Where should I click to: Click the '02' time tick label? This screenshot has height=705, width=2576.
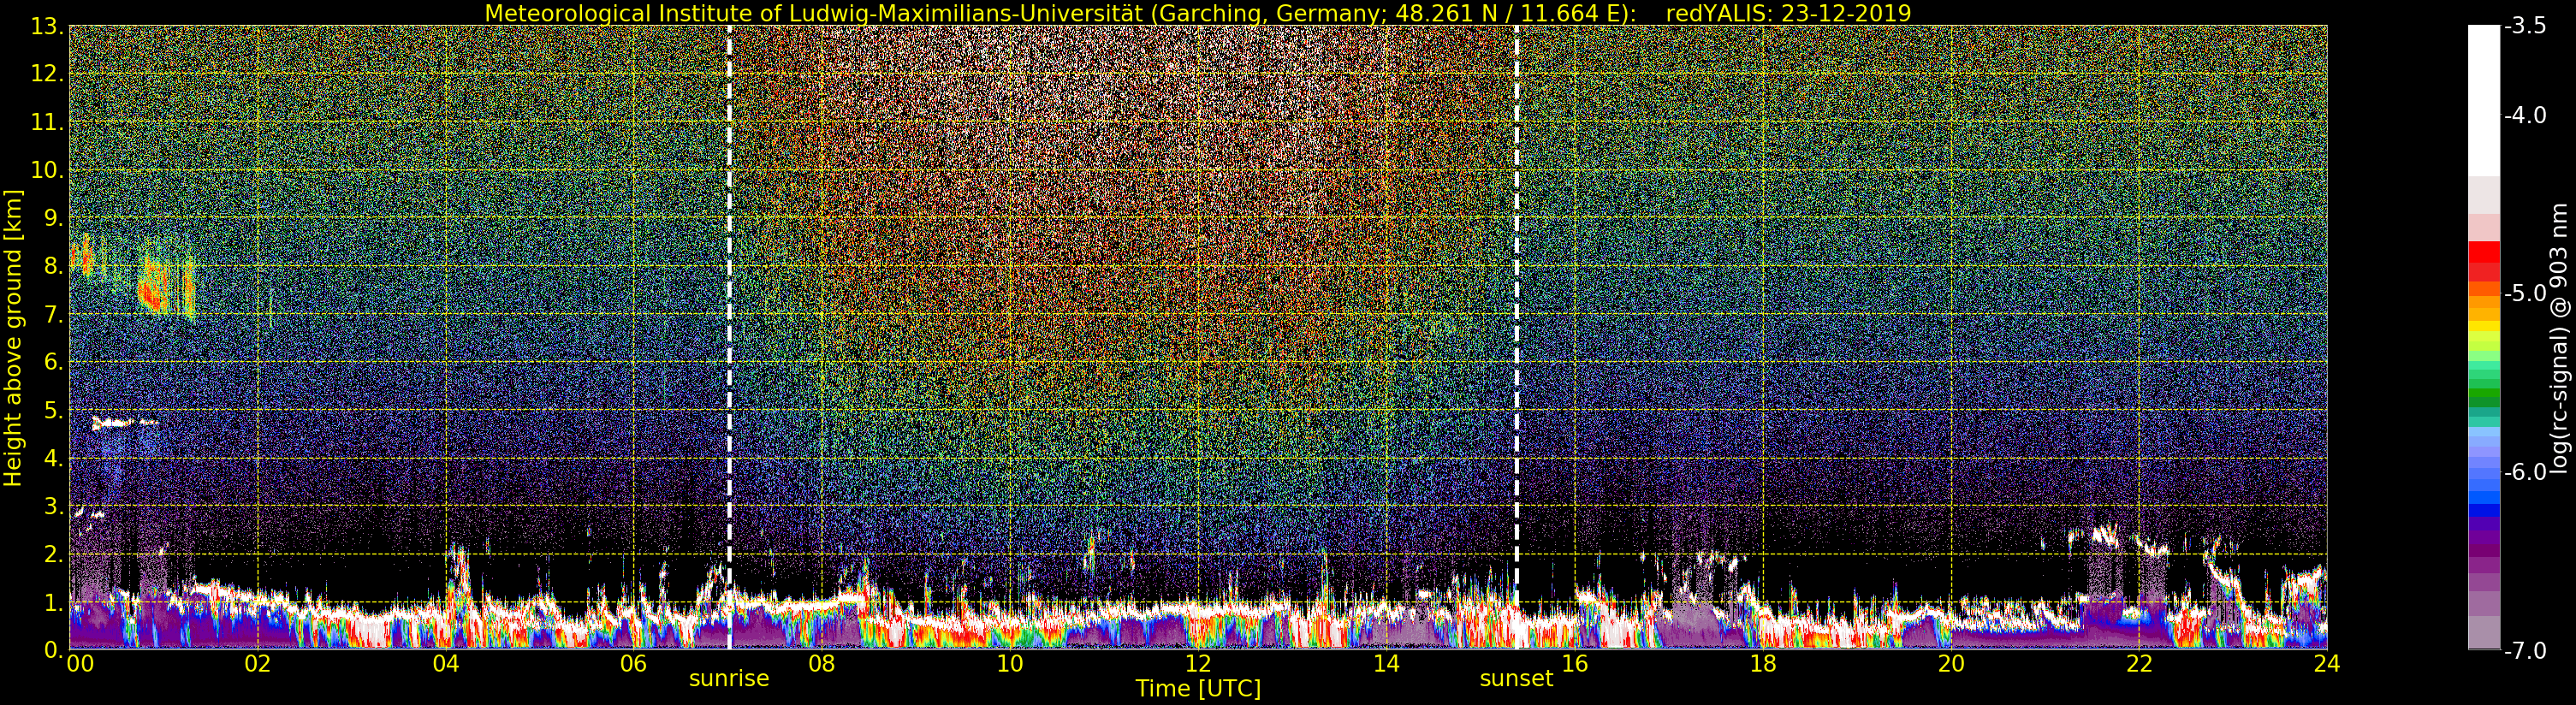point(257,664)
